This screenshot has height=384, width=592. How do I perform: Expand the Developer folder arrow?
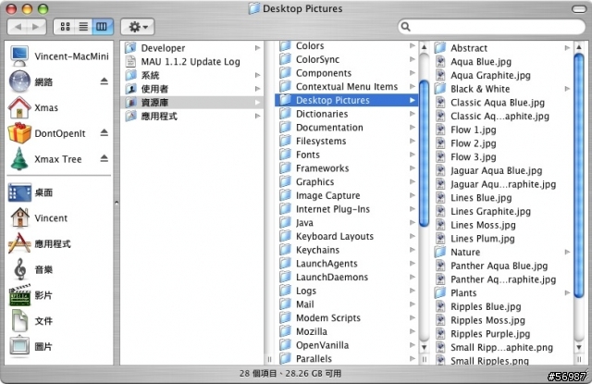pos(257,48)
